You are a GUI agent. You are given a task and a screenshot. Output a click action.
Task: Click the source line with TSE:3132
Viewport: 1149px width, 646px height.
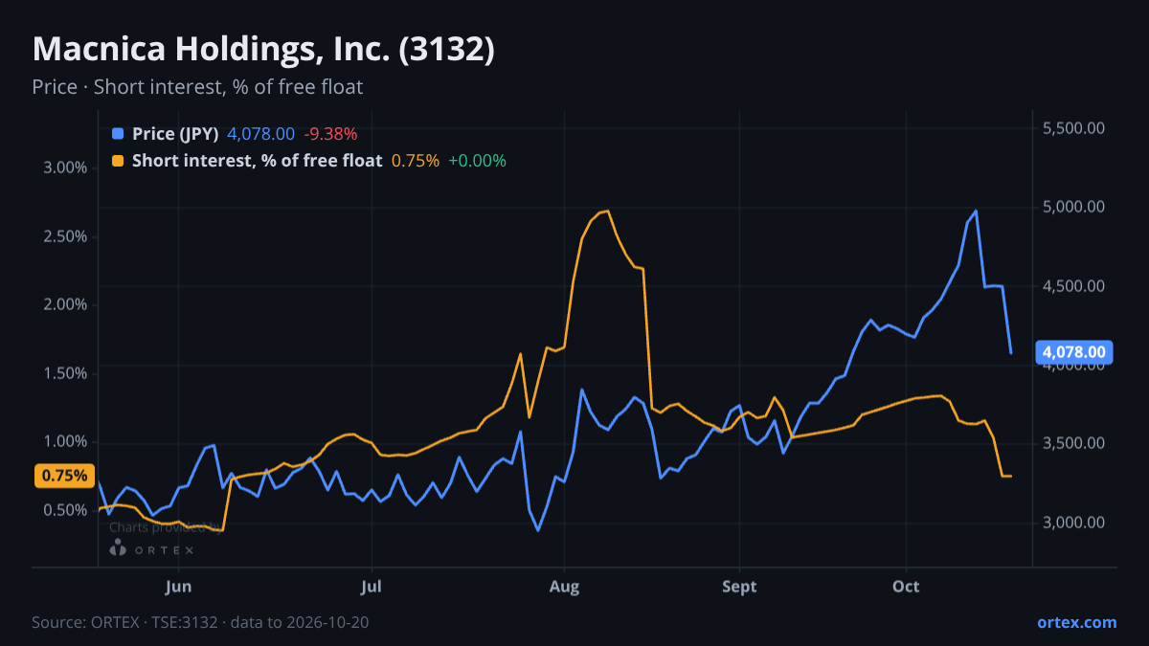200,622
